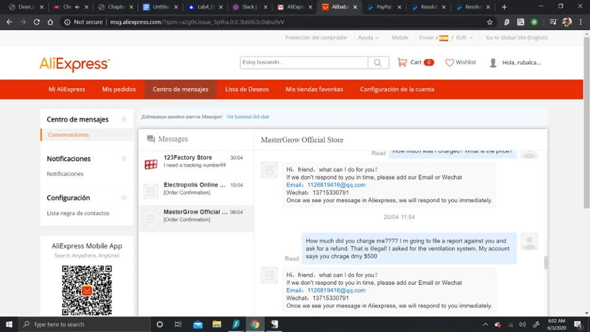Click the Chrome profile avatar icon
Screen dimensions: 590x332
pyautogui.click(x=567, y=22)
